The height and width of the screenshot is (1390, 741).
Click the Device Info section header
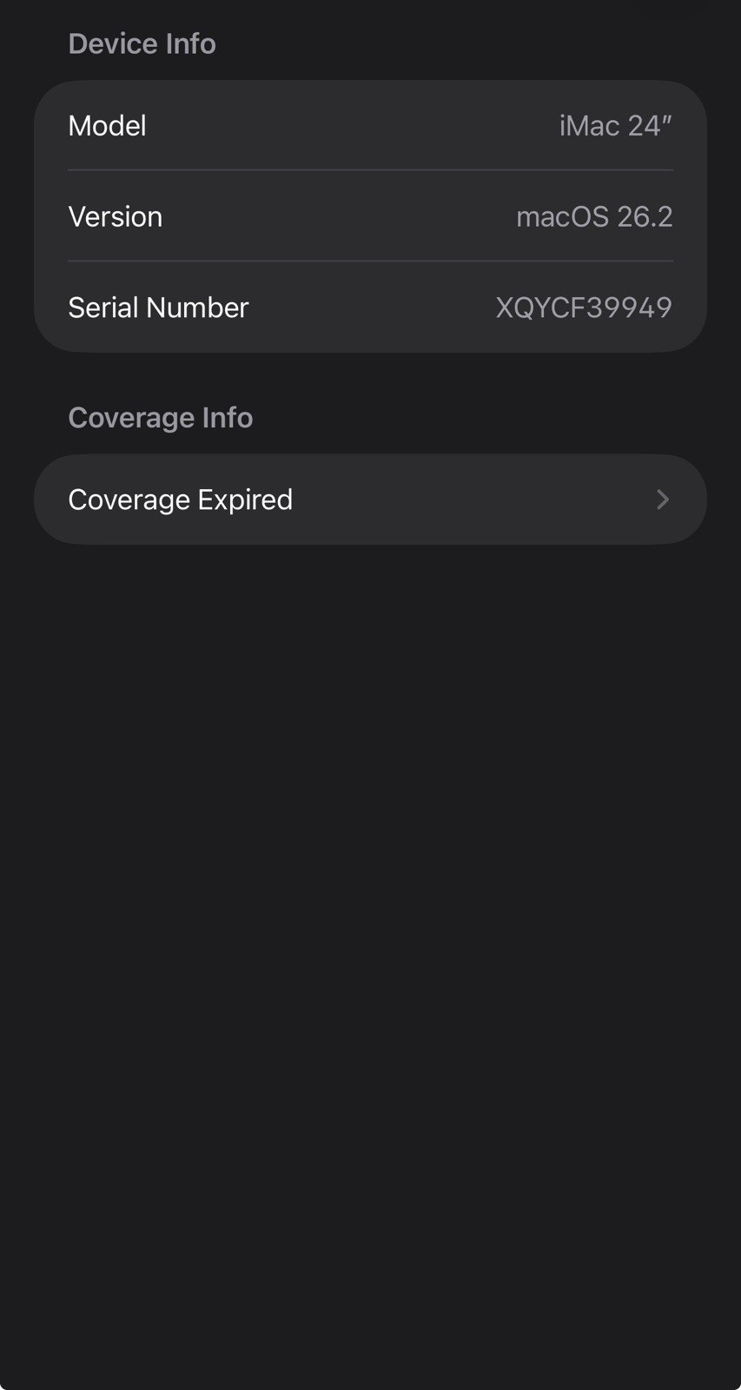142,43
